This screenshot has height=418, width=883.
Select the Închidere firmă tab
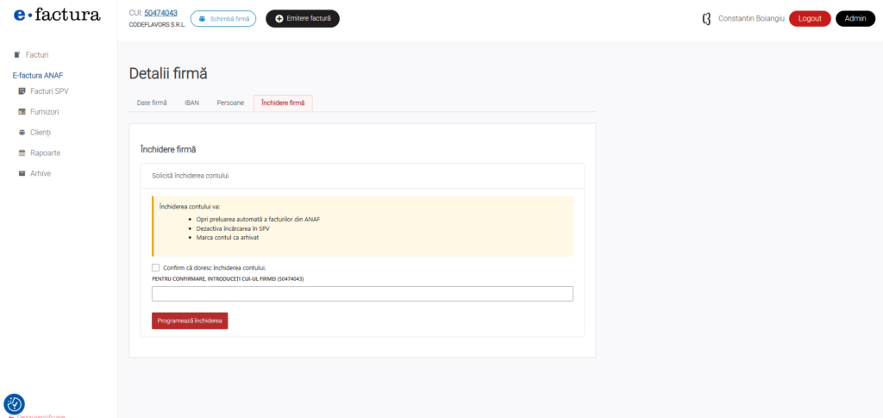click(x=283, y=103)
